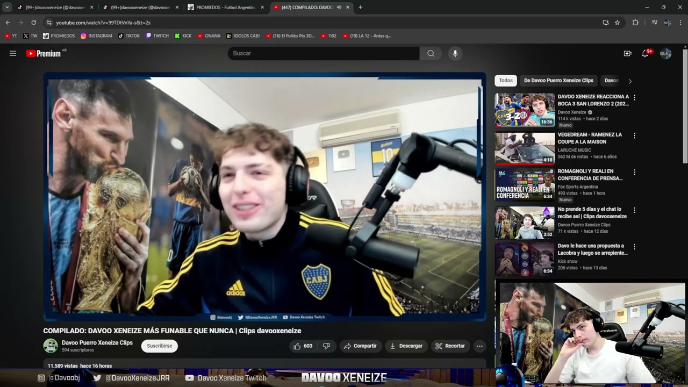Click the youtube.com address bar URL
This screenshot has width=688, height=387.
pos(103,23)
